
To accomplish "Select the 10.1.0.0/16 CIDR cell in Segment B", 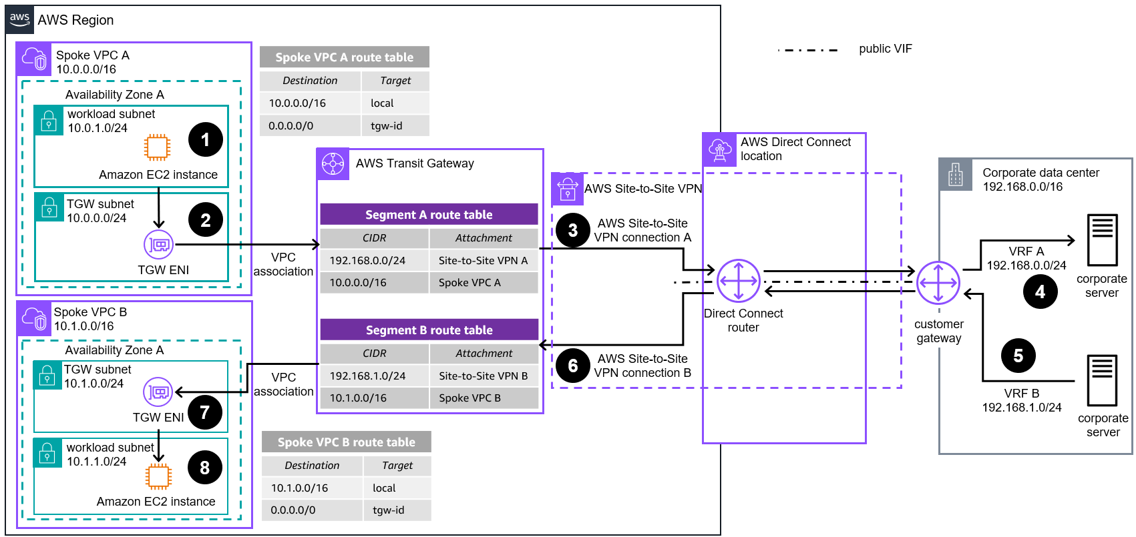I will coord(374,398).
